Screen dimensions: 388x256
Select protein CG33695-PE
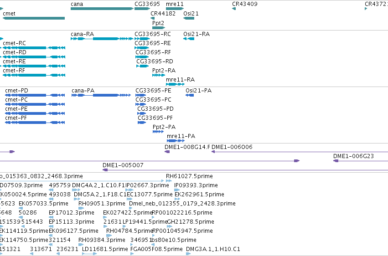click(140, 95)
